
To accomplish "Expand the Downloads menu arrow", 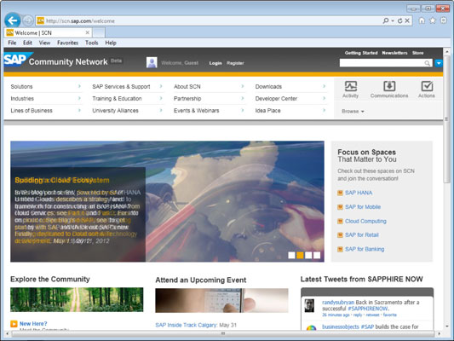I will [325, 86].
